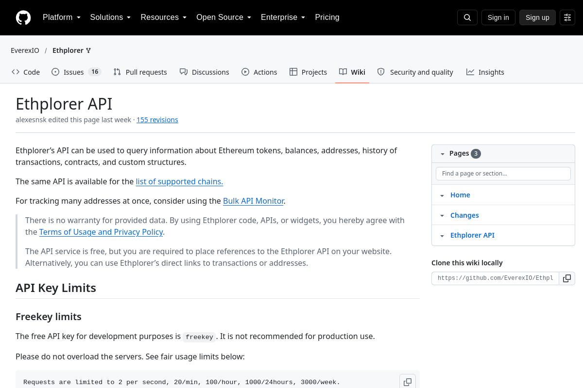Open Terms of Usage and Privacy Policy
This screenshot has height=388, width=583.
point(101,232)
